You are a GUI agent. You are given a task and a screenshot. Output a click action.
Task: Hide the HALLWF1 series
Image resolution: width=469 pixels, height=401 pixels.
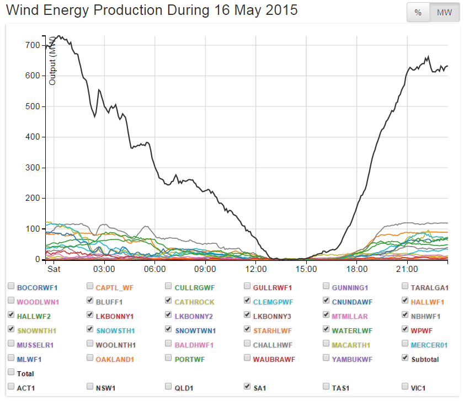click(x=406, y=301)
